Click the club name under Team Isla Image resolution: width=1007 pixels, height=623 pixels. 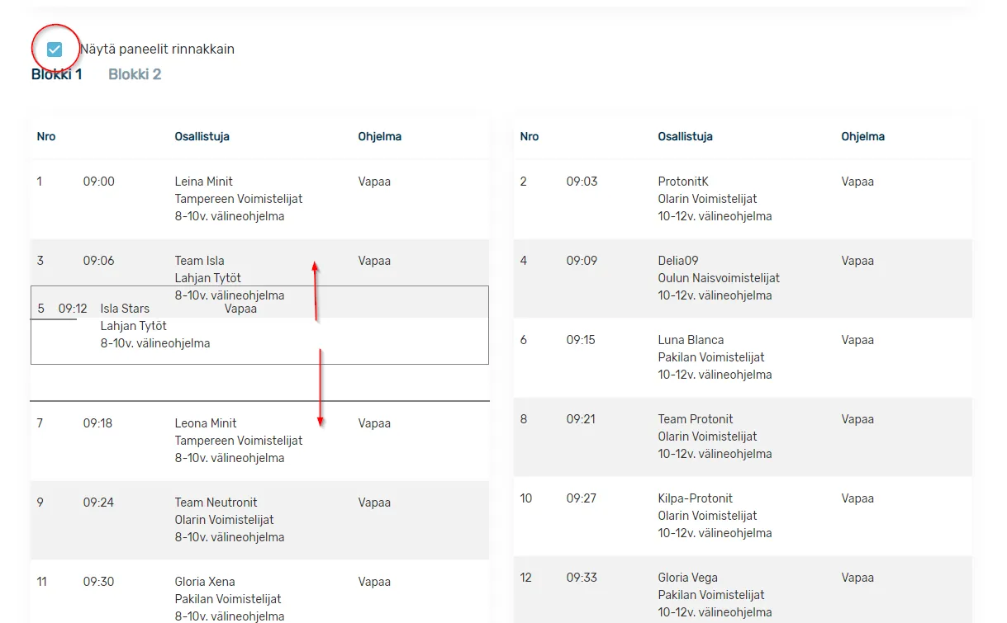click(x=208, y=278)
